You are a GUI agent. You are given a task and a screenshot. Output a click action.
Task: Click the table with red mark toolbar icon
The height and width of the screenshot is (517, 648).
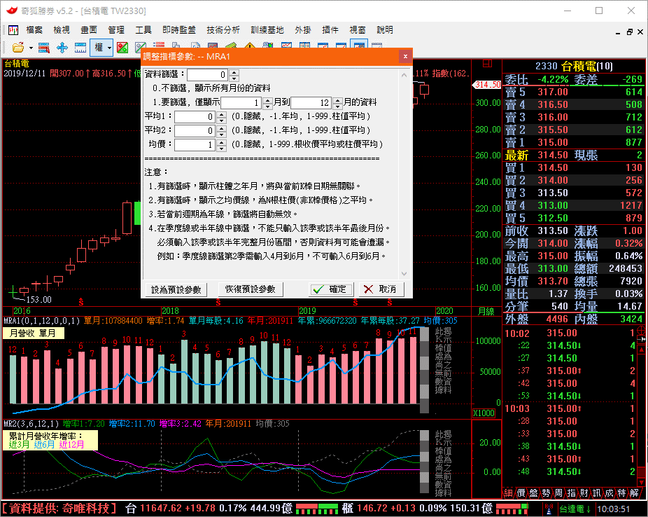(x=44, y=48)
